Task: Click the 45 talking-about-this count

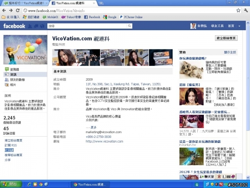Action: [x=6, y=128]
